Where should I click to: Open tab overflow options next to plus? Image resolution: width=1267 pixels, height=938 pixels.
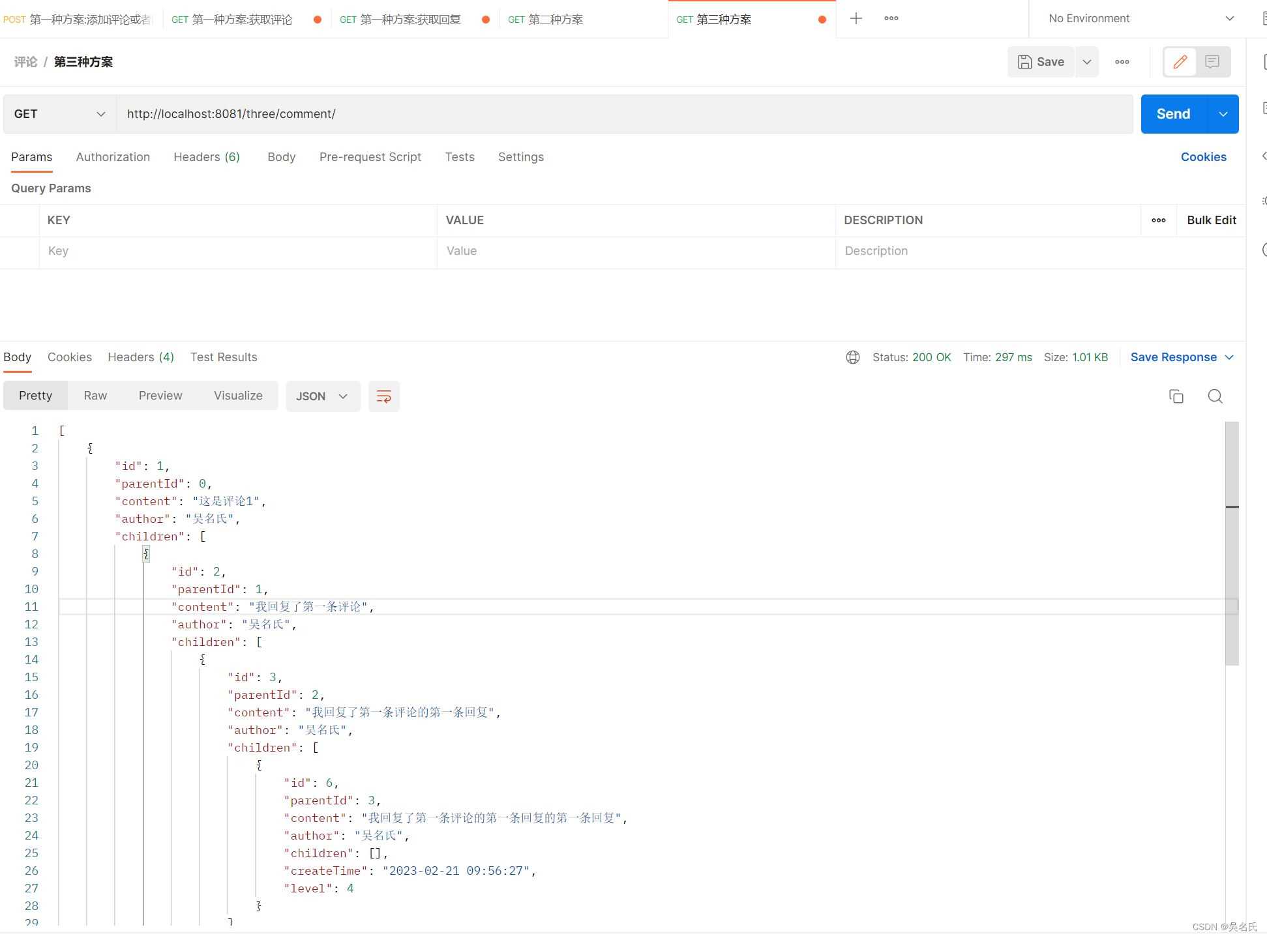click(891, 19)
